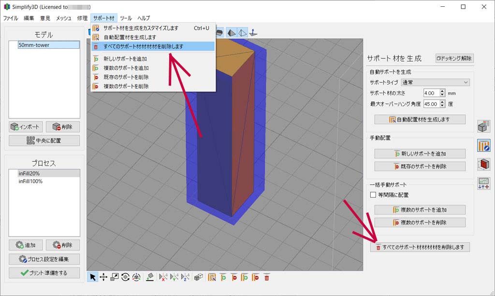
Task: Click the 中央に配置 button
Action: [x=44, y=141]
